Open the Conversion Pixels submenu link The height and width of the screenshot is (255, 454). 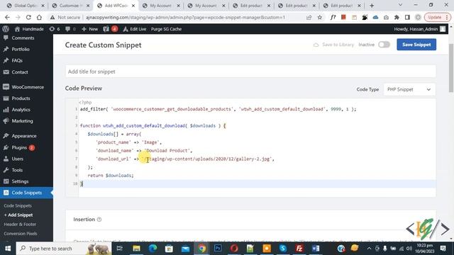21,233
